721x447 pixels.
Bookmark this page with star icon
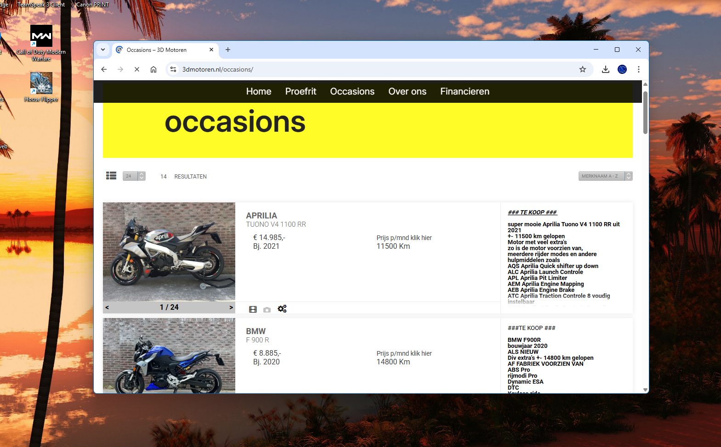[583, 69]
